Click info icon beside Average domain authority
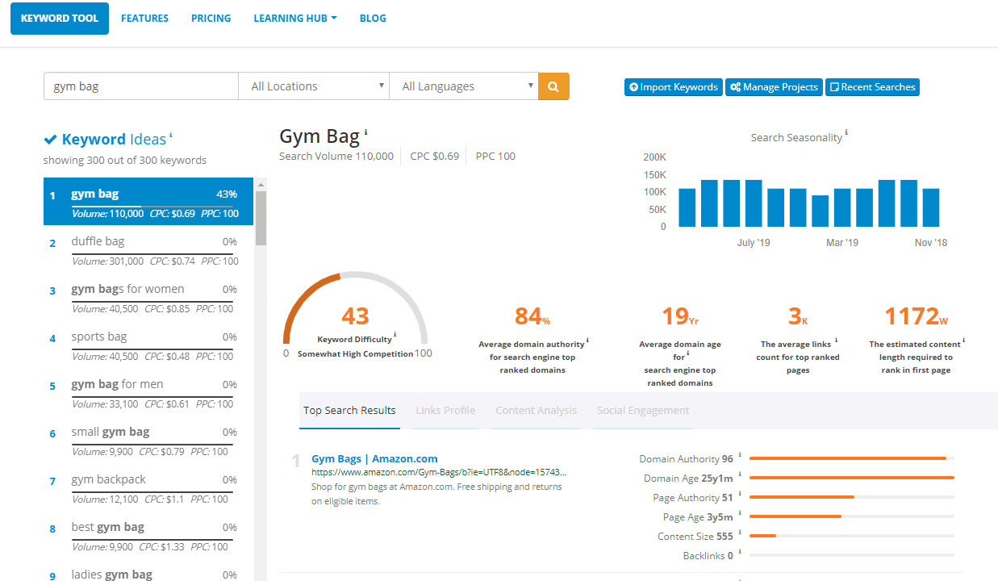This screenshot has width=998, height=581. tap(587, 341)
